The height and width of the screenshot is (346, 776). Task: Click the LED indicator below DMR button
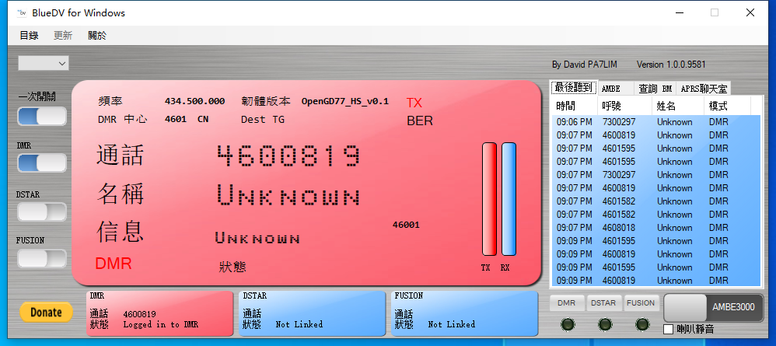click(568, 324)
